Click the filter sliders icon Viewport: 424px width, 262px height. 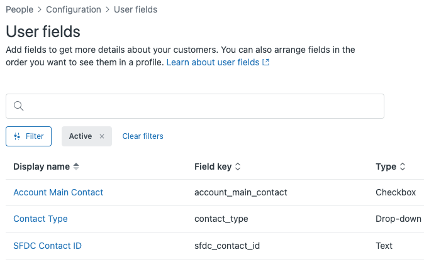click(17, 136)
